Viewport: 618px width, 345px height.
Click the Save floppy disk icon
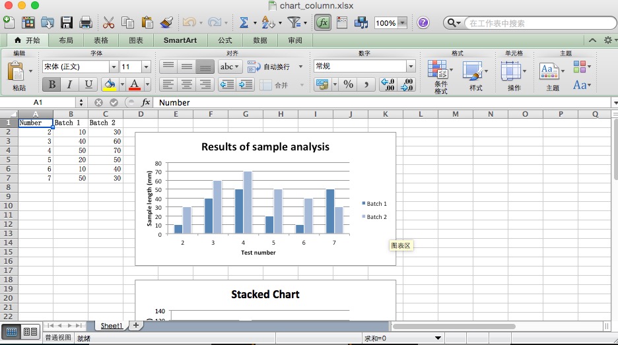click(x=67, y=23)
